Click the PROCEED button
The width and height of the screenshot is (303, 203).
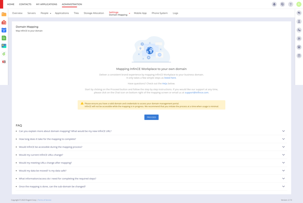[151, 117]
